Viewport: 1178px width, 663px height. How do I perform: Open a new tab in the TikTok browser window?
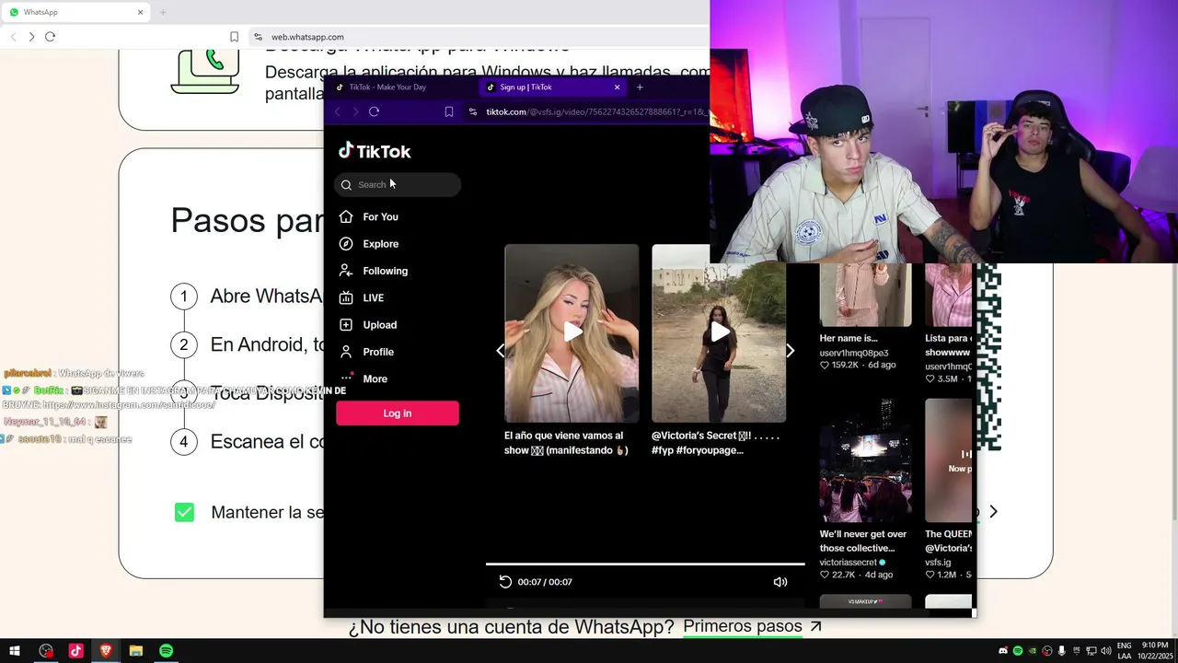640,87
